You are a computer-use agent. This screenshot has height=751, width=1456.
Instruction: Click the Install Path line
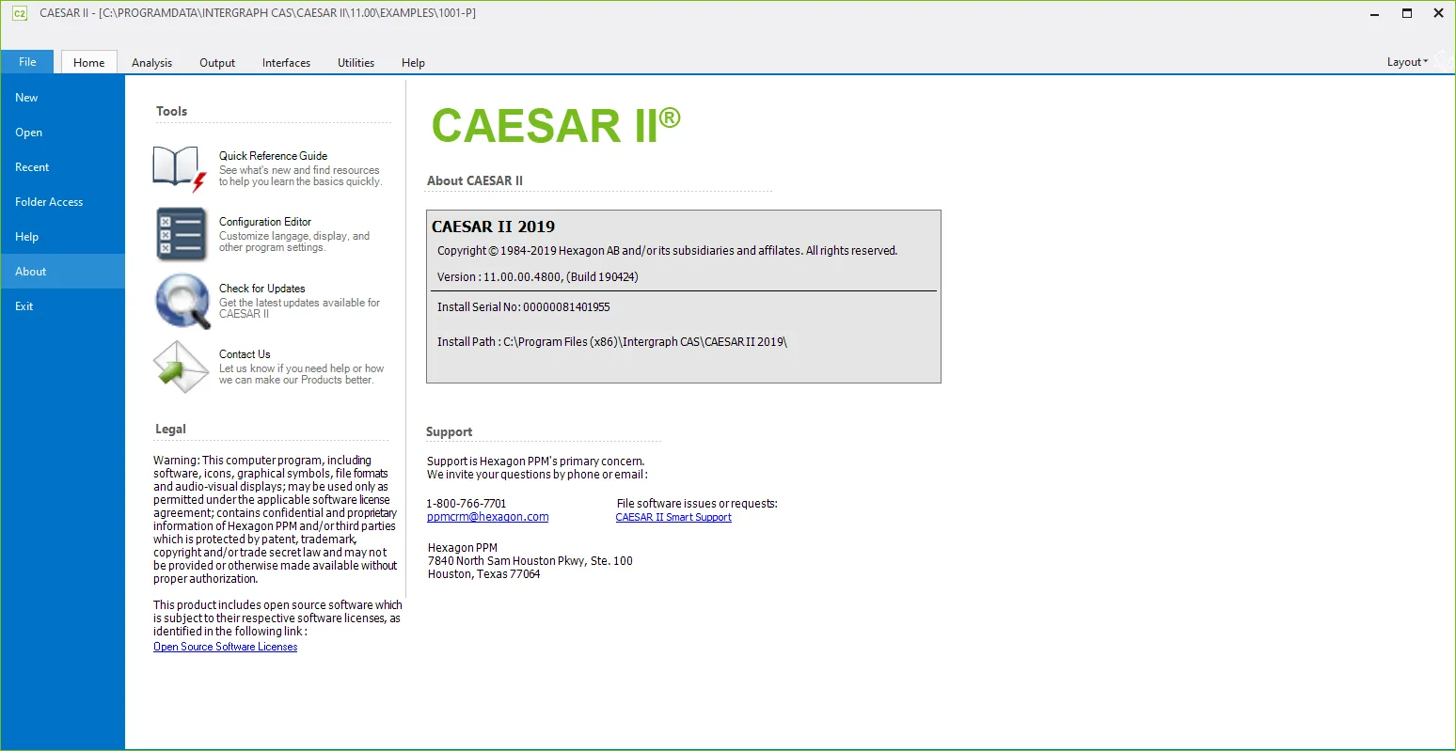click(x=612, y=342)
